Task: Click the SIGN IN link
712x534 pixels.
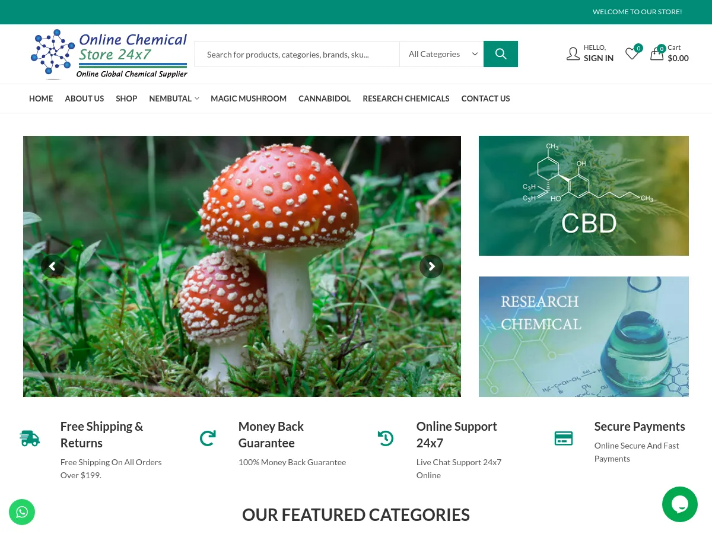Action: coord(598,58)
